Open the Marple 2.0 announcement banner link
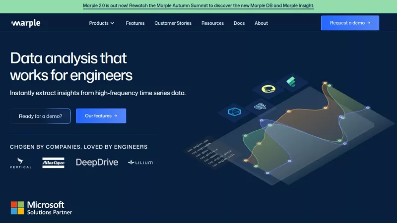The width and height of the screenshot is (397, 223). [x=198, y=6]
